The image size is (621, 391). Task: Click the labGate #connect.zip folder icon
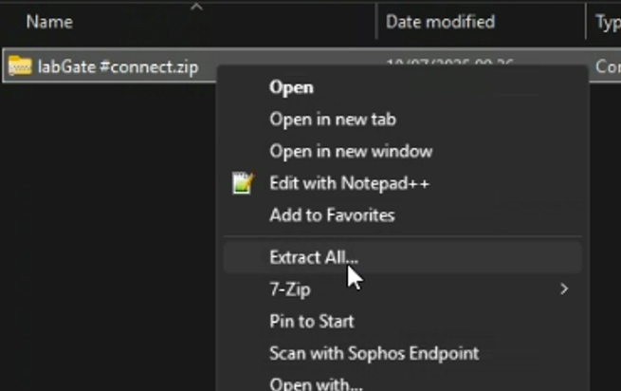tap(19, 65)
